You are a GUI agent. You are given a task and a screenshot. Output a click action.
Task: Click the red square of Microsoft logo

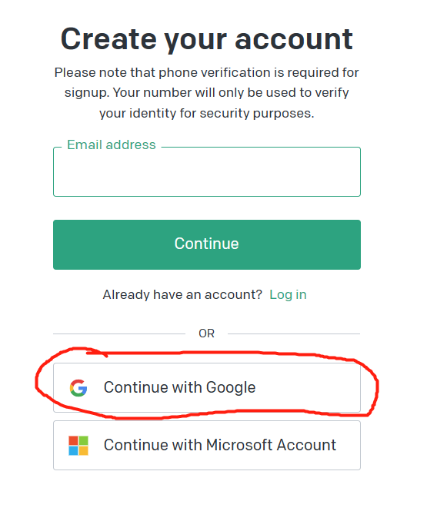coord(74,440)
